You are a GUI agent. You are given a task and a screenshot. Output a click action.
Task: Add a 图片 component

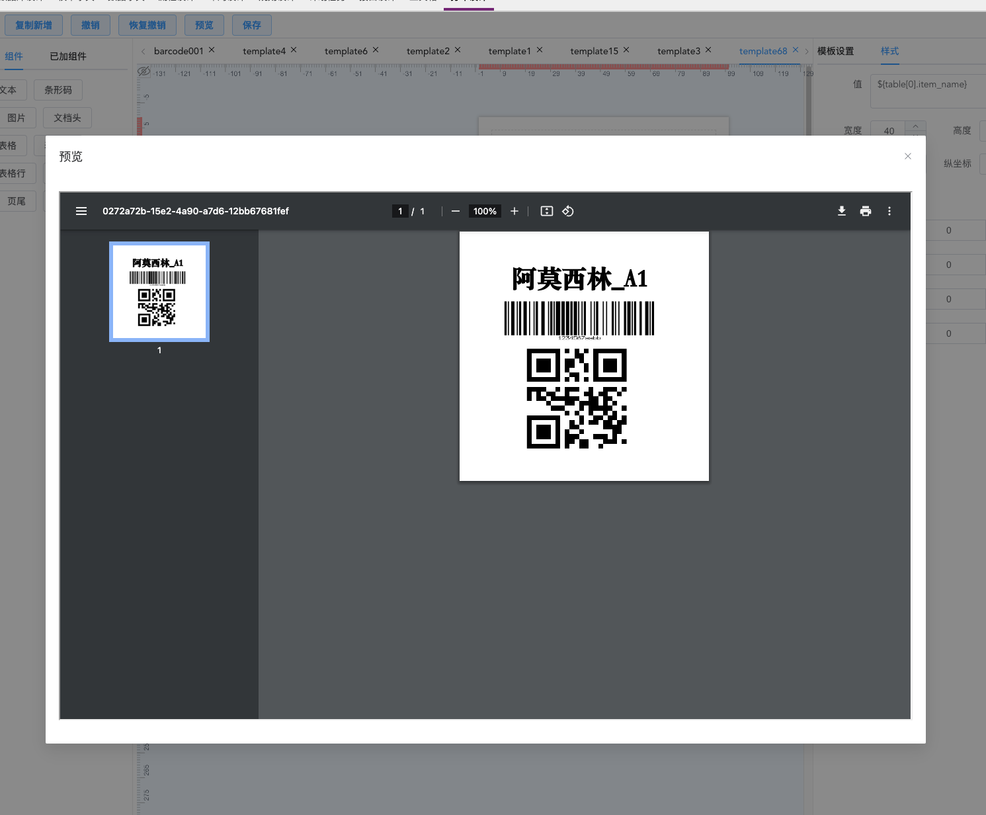pyautogui.click(x=17, y=118)
